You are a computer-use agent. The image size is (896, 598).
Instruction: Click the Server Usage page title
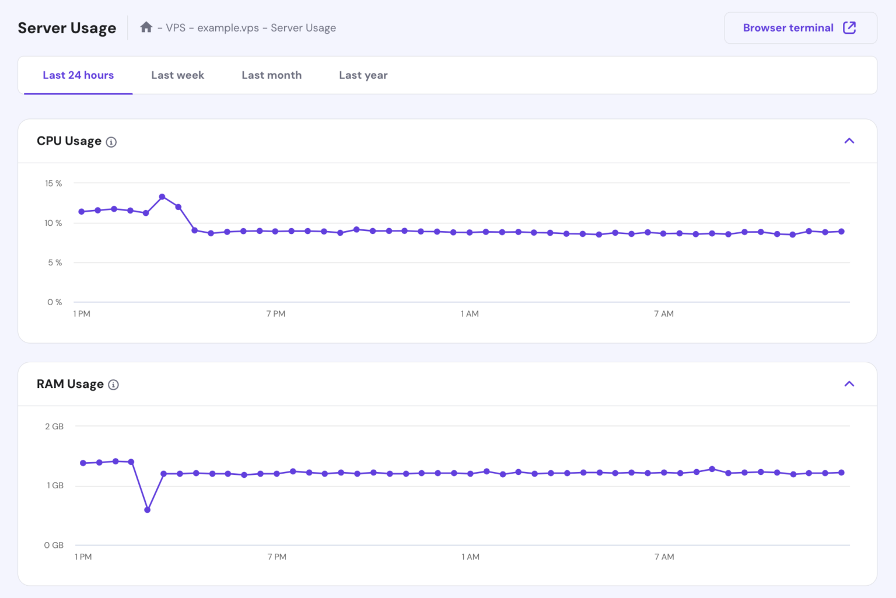tap(67, 27)
